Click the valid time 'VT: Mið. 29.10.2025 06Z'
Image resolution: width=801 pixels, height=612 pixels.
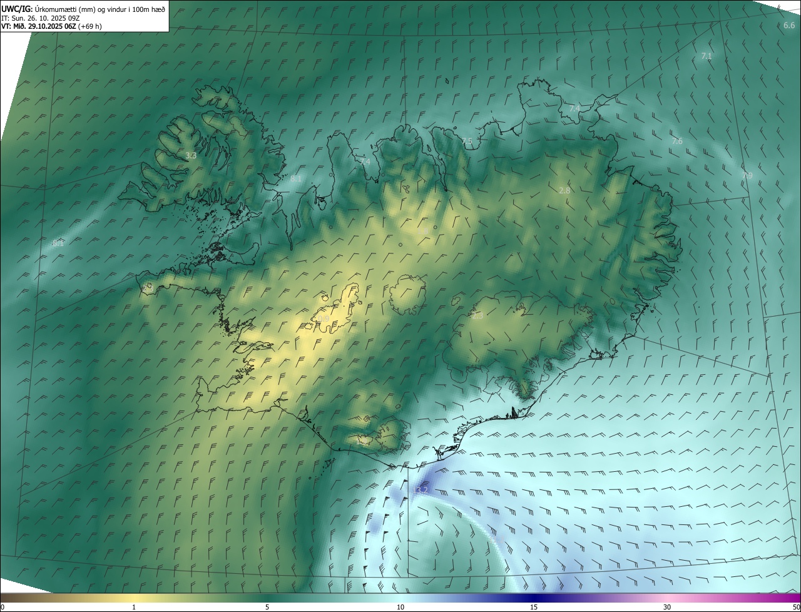click(x=38, y=26)
